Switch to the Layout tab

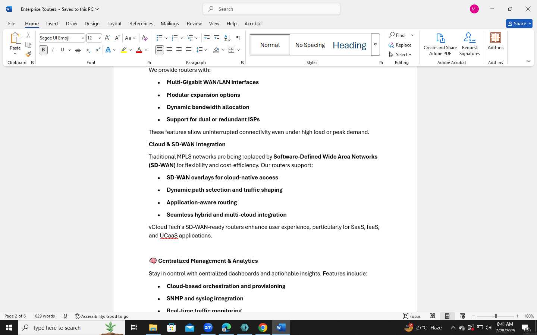point(114,23)
